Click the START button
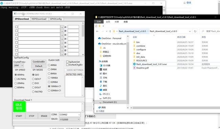Viewport: 220px width, 129px height. pos(19,116)
